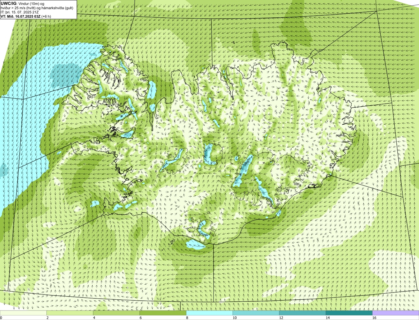419x320 pixels.
Task: Click the 6–8 m/s dark green legend swatch
Action: coord(163,313)
